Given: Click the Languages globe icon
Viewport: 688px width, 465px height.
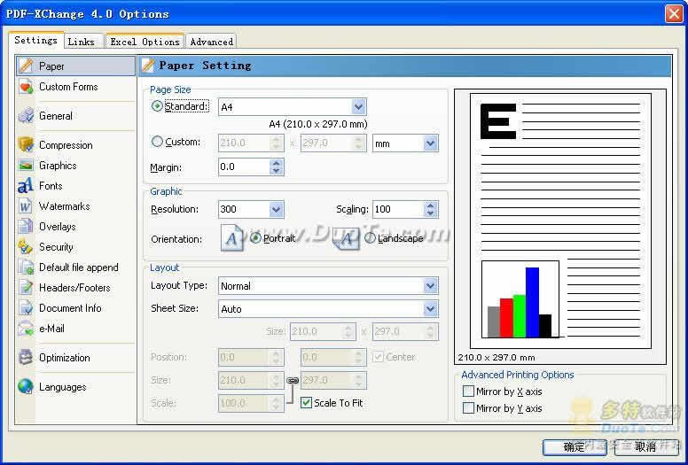Looking at the screenshot, I should pyautogui.click(x=26, y=386).
